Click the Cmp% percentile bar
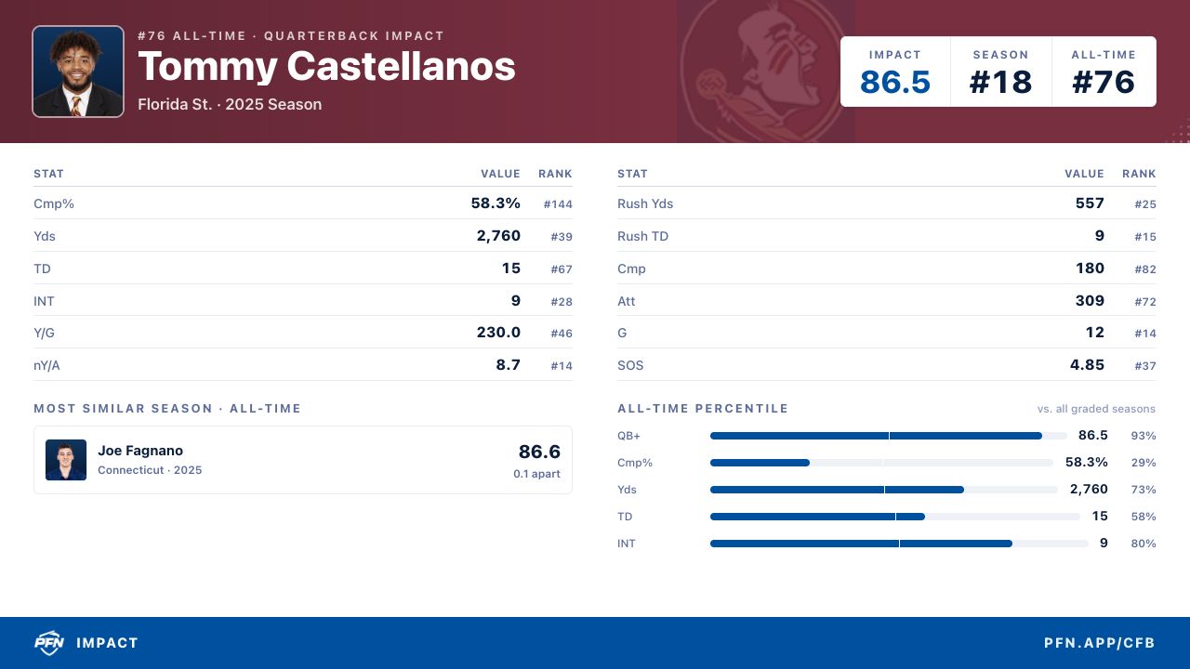1190x669 pixels. 881,463
